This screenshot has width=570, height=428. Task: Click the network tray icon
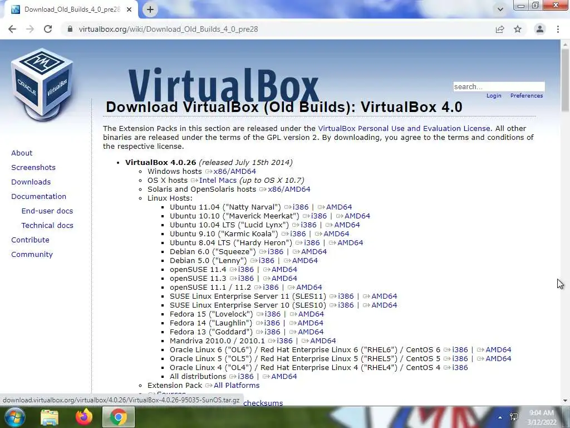(x=514, y=417)
